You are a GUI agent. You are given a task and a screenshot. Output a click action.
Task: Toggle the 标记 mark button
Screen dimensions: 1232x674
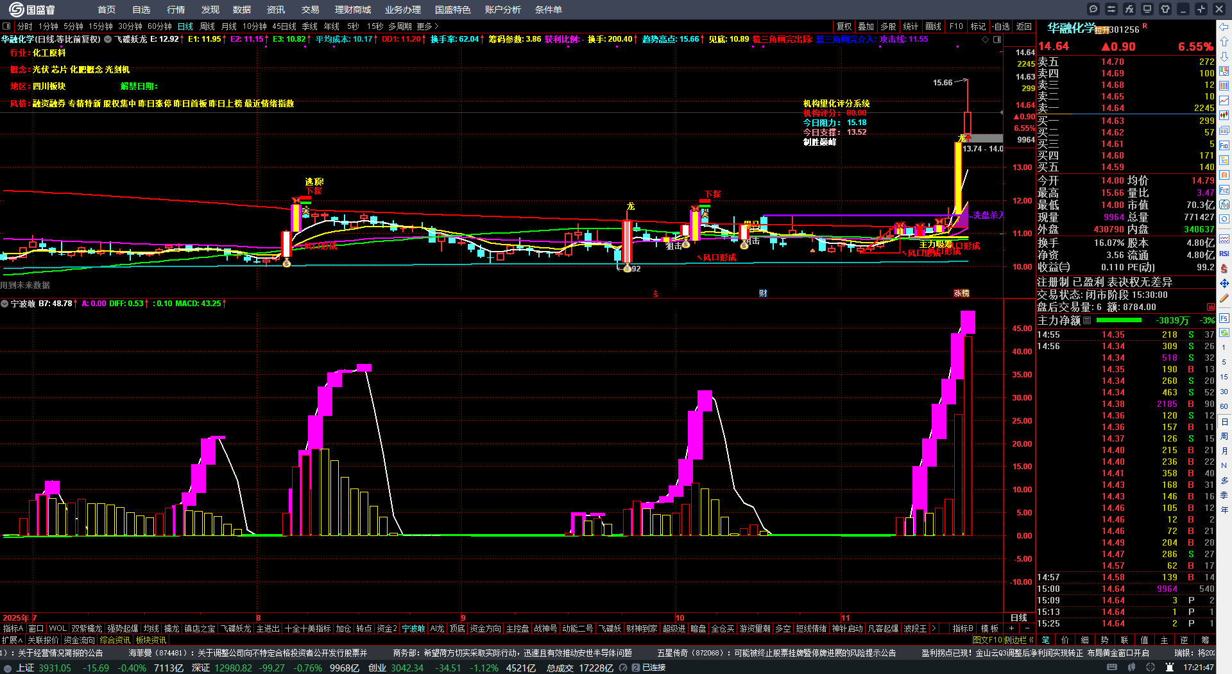click(x=978, y=26)
